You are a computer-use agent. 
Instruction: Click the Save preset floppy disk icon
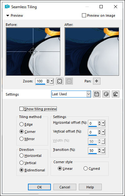coord(97,94)
